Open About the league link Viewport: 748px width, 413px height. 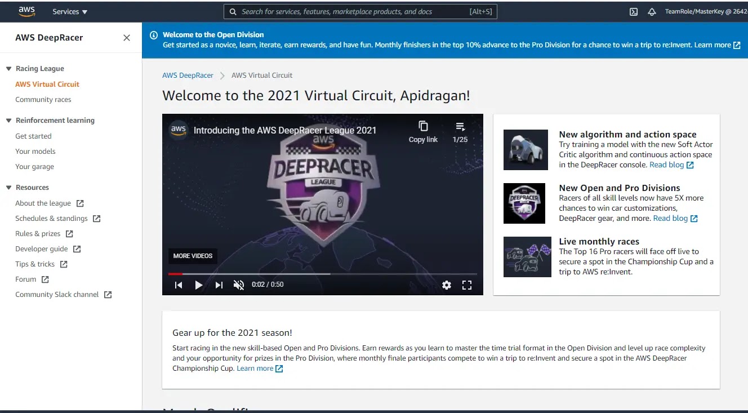pos(43,203)
